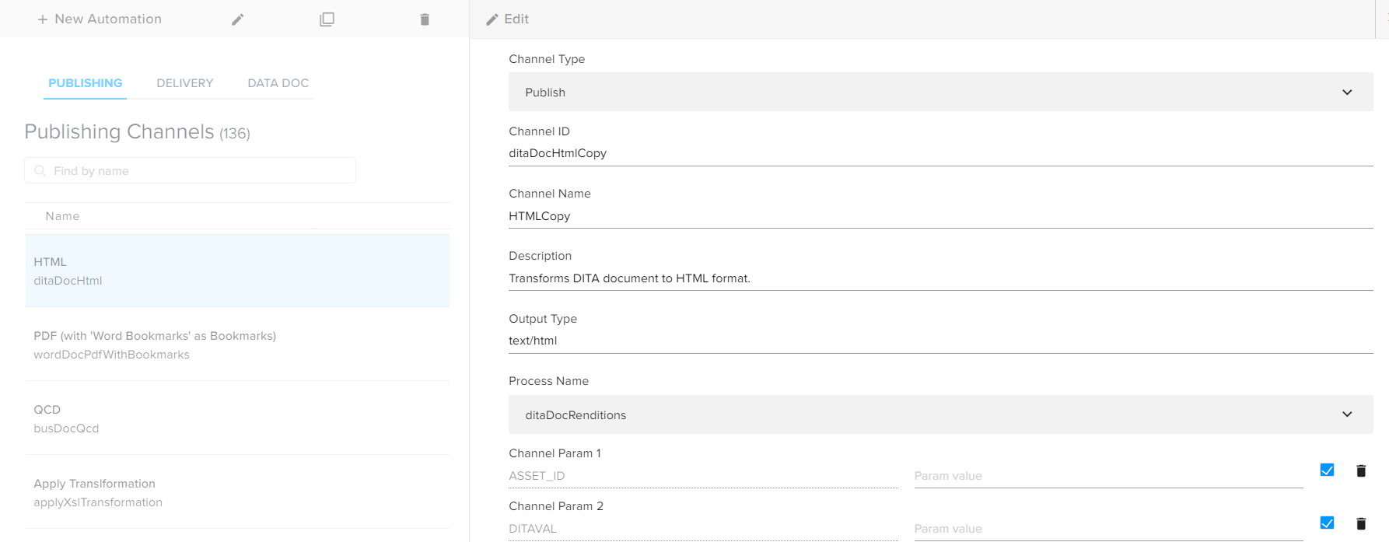Select the HTML ditaDocHtml channel row

[x=237, y=271]
